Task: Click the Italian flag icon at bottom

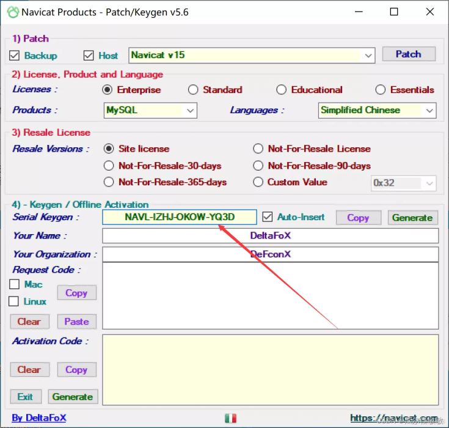Action: point(230,418)
